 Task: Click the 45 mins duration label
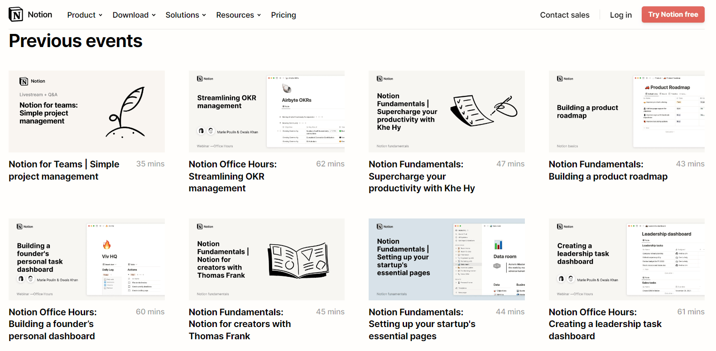coord(330,312)
